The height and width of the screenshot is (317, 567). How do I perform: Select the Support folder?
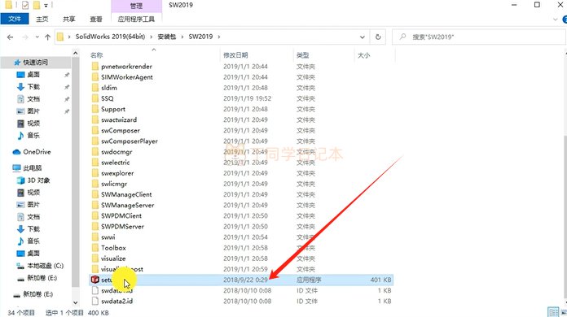click(113, 109)
